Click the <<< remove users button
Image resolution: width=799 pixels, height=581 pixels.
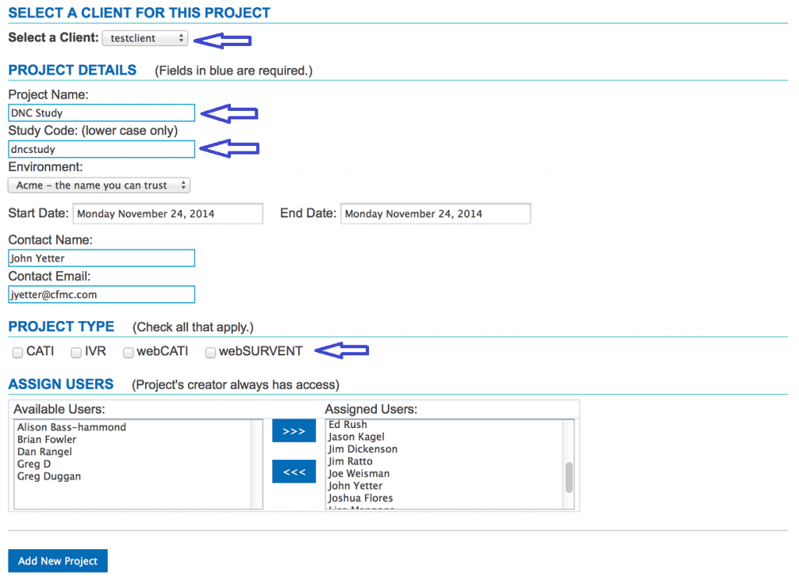293,472
